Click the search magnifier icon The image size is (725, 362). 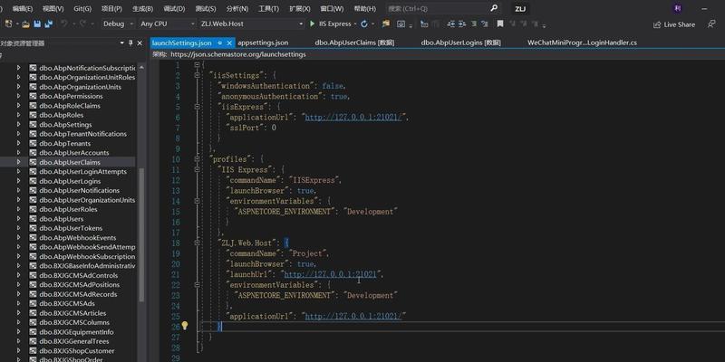coord(494,8)
